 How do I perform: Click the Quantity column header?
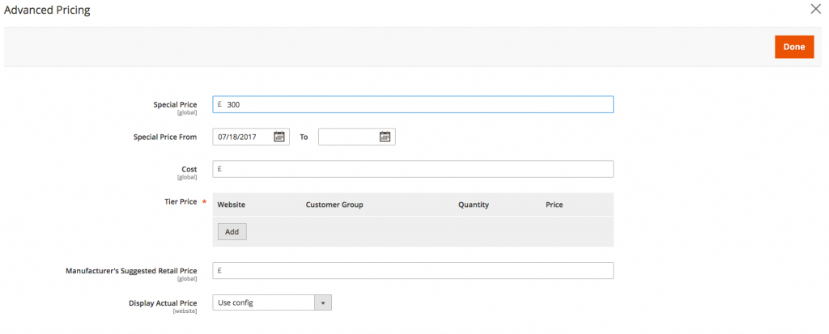pyautogui.click(x=474, y=205)
